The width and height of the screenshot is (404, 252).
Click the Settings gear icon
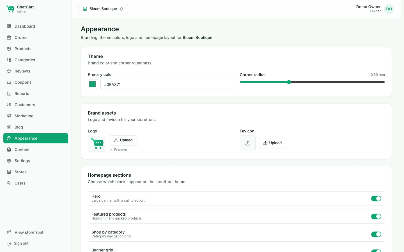9,161
